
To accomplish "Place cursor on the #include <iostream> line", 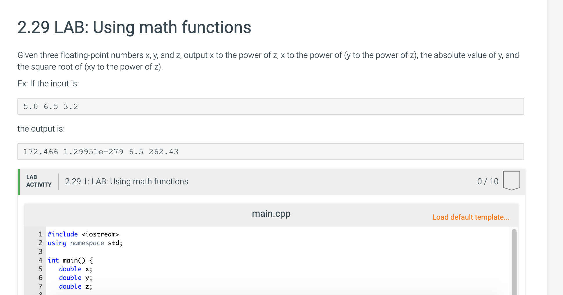I will click(83, 234).
